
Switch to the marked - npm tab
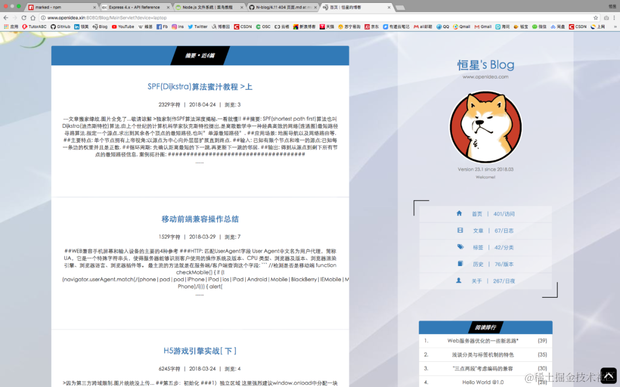60,7
